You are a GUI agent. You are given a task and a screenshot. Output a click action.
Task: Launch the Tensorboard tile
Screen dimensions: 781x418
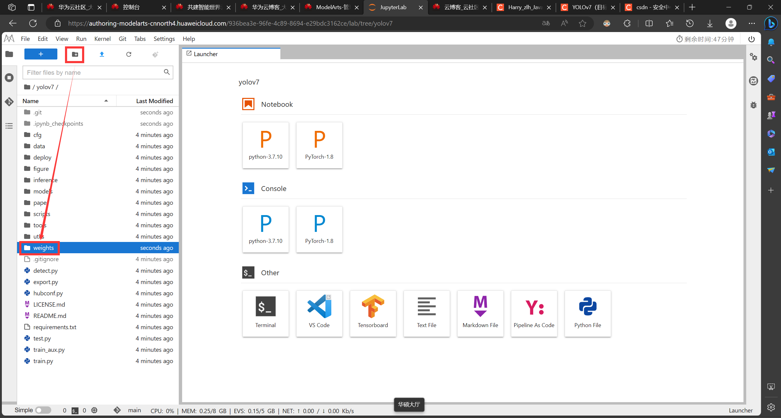pos(373,313)
